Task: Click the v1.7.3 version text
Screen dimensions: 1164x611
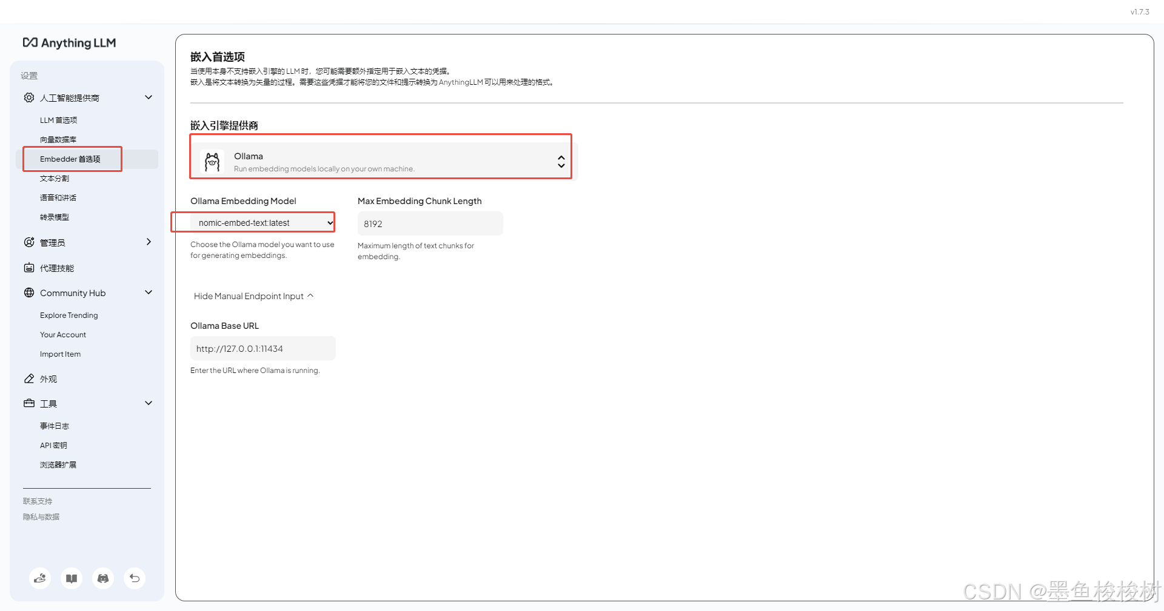Action: pos(1140,12)
